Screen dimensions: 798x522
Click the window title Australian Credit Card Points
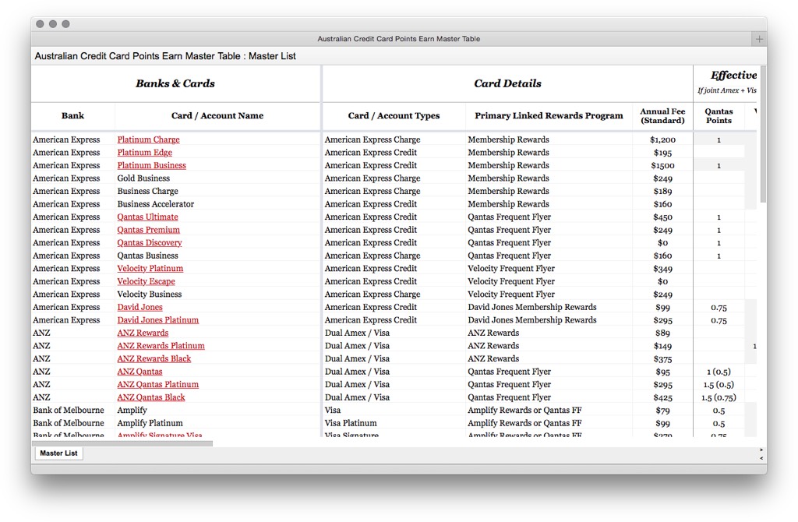pos(398,39)
